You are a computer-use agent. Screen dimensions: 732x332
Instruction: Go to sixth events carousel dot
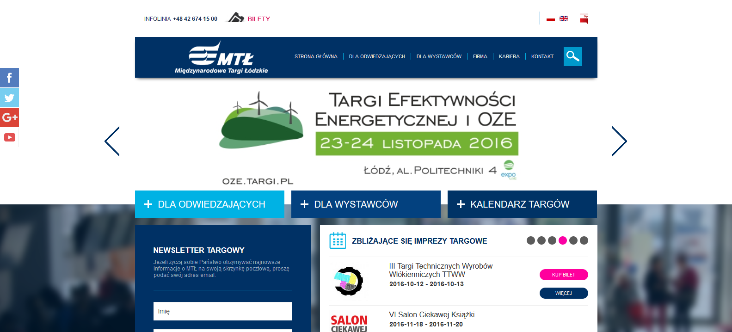click(x=584, y=240)
